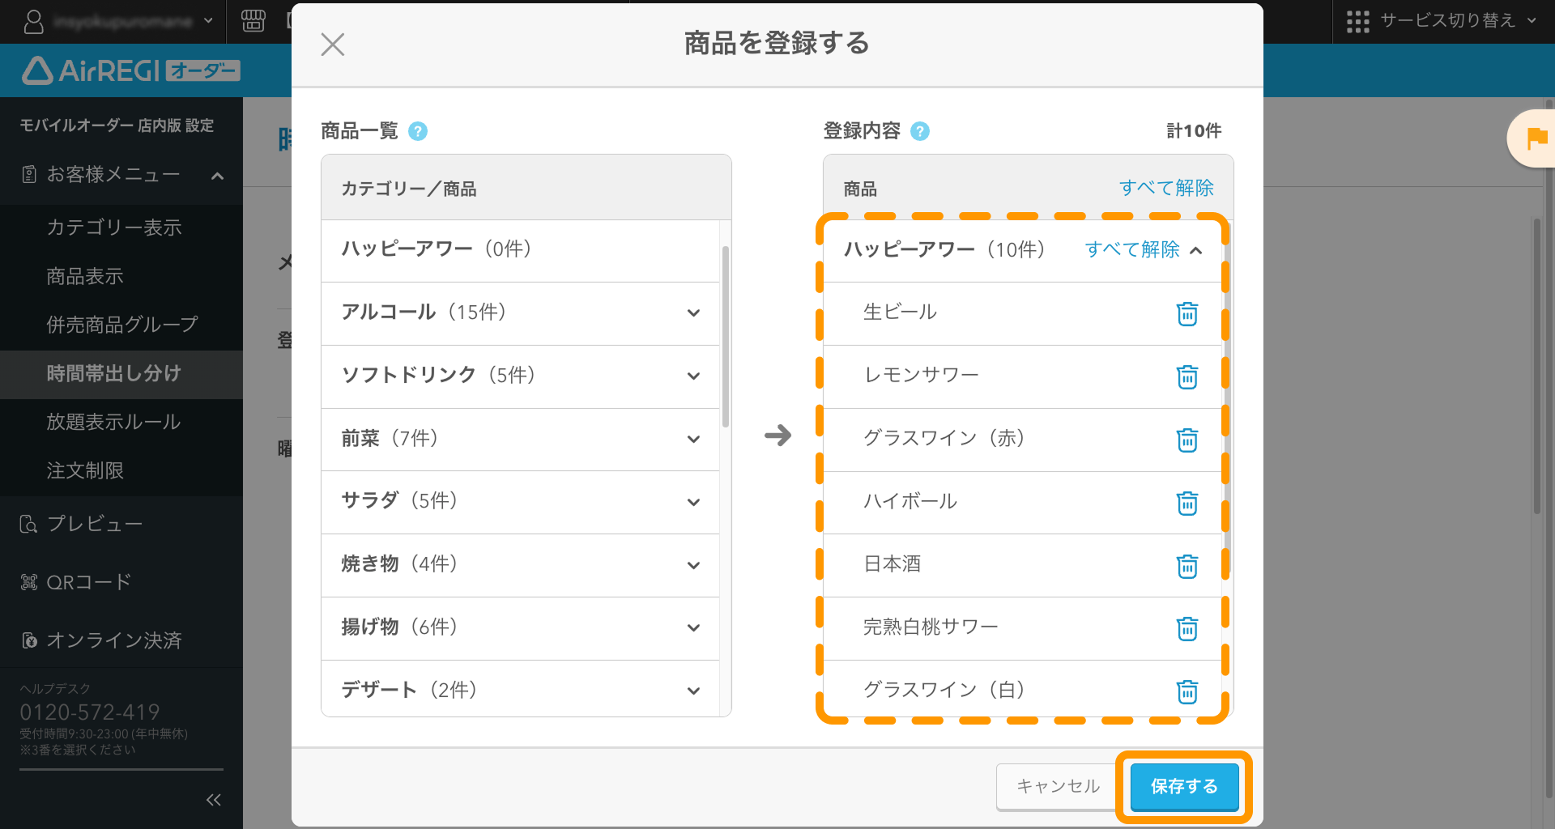1555x829 pixels.
Task: Click 保存する button
Action: tap(1184, 786)
